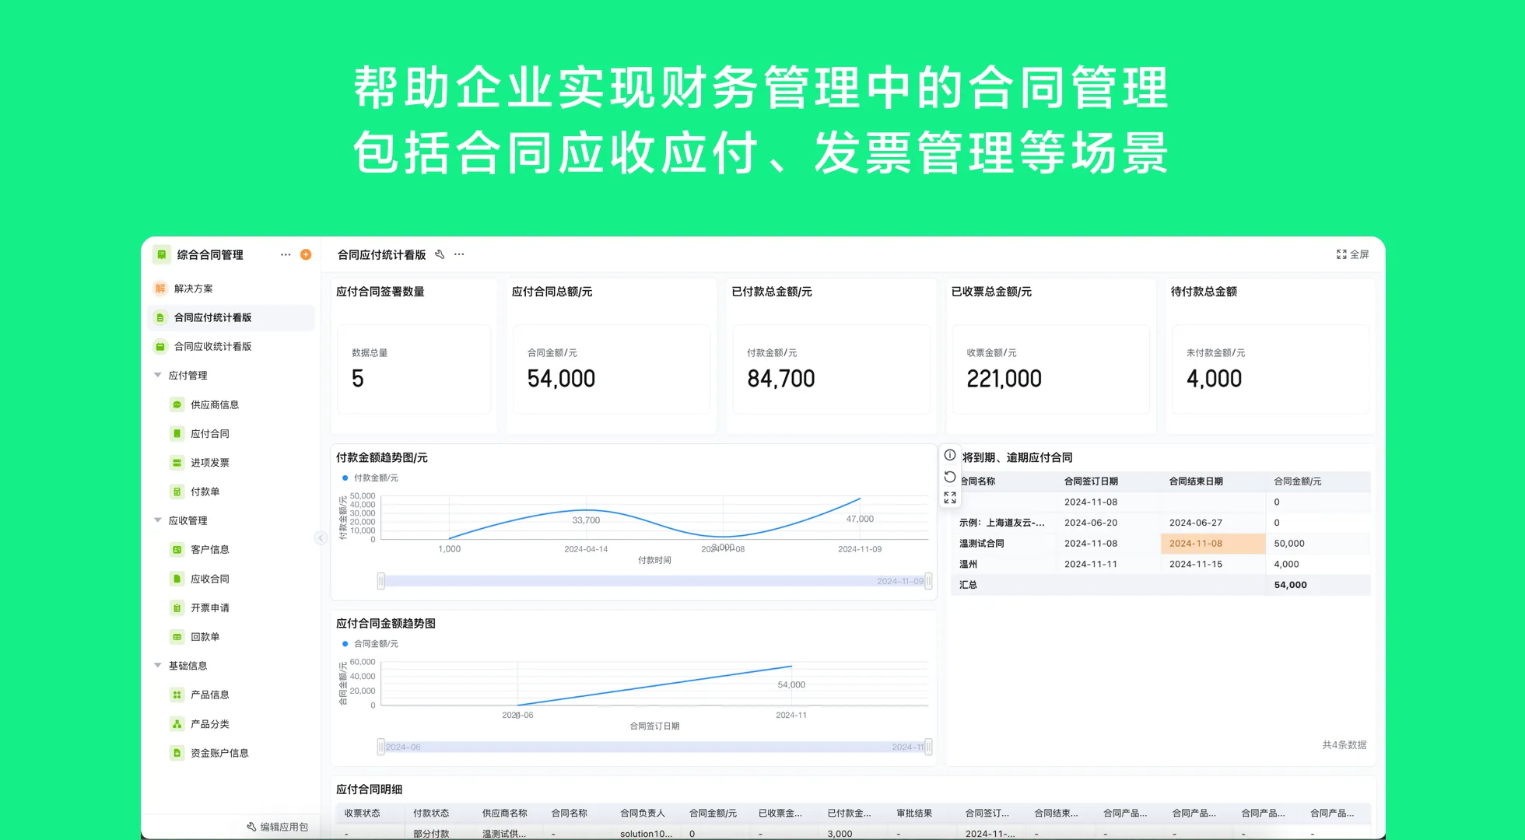
Task: Click the info icon on the overdue contracts widget
Action: pyautogui.click(x=949, y=454)
